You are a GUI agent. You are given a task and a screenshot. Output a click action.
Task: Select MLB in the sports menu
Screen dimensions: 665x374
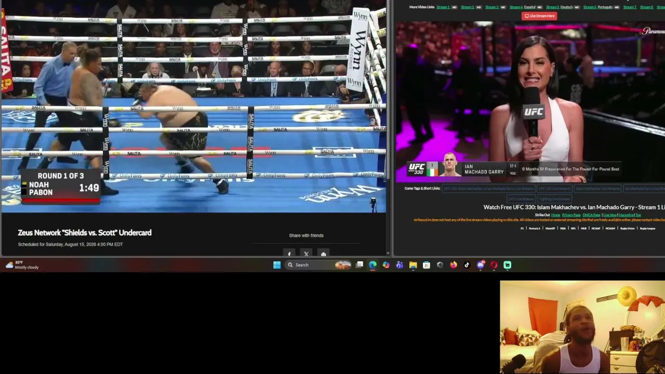point(584,229)
